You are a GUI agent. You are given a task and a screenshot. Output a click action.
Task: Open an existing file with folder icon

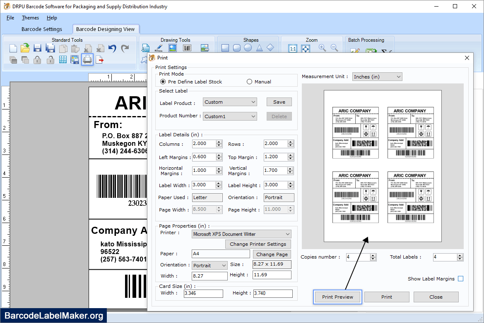coord(25,48)
